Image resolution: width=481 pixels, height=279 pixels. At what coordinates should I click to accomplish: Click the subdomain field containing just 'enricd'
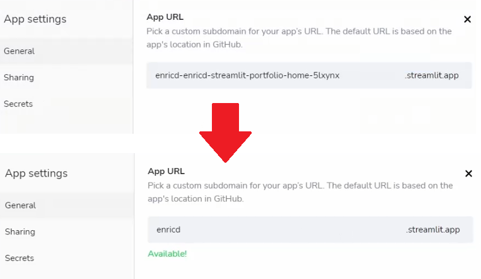(x=310, y=230)
